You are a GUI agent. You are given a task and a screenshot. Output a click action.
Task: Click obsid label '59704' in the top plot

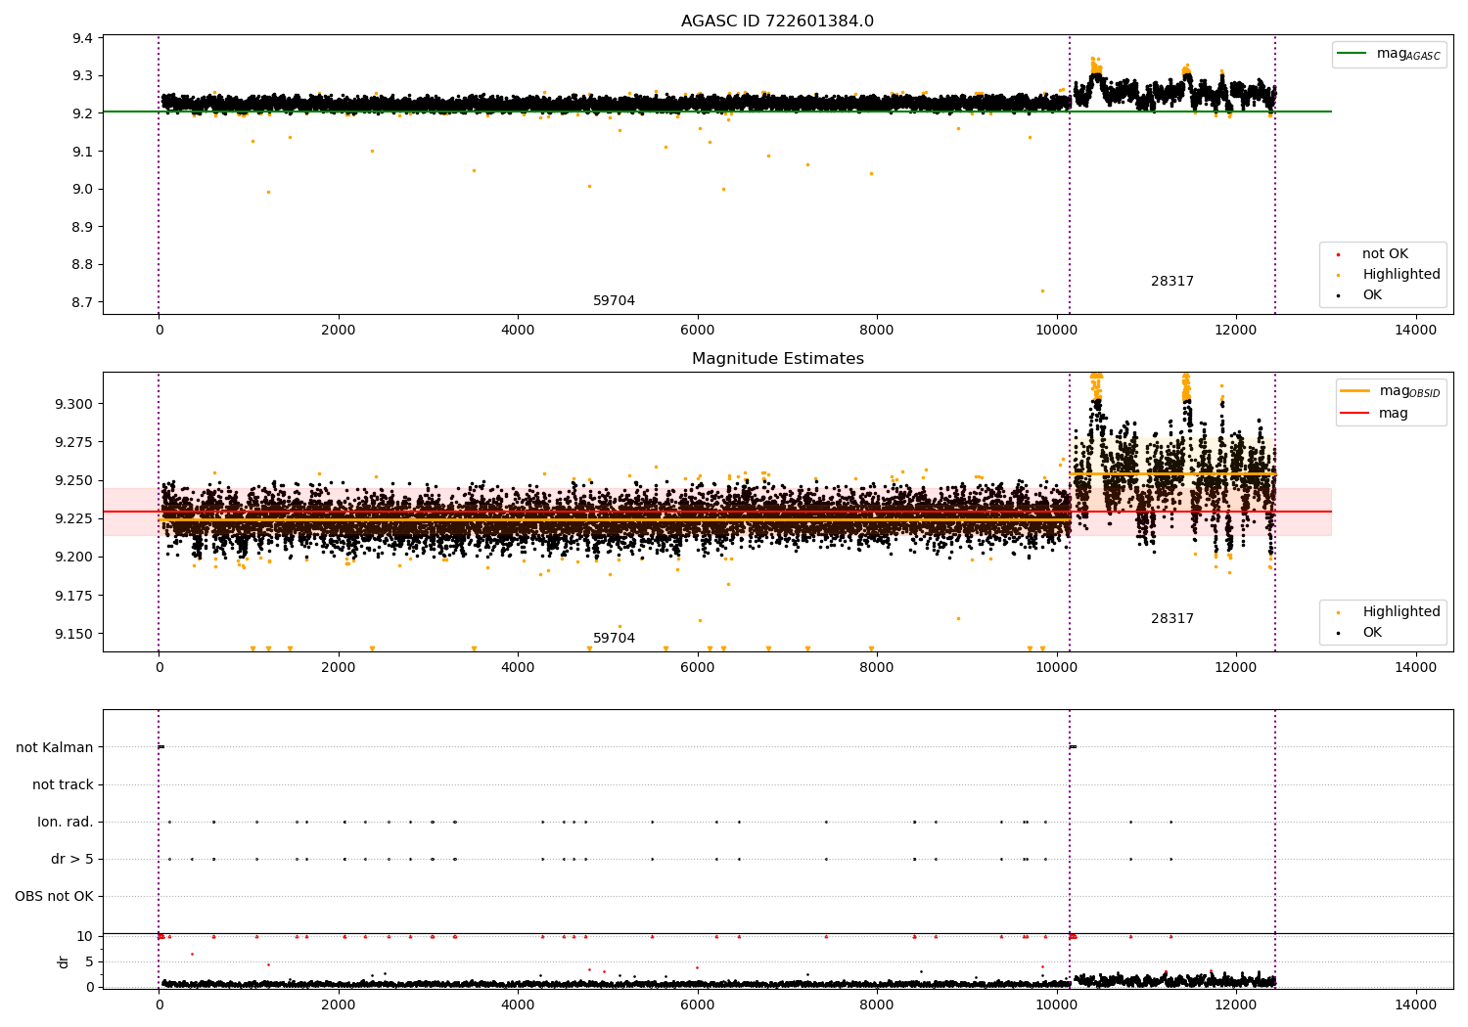pyautogui.click(x=614, y=301)
